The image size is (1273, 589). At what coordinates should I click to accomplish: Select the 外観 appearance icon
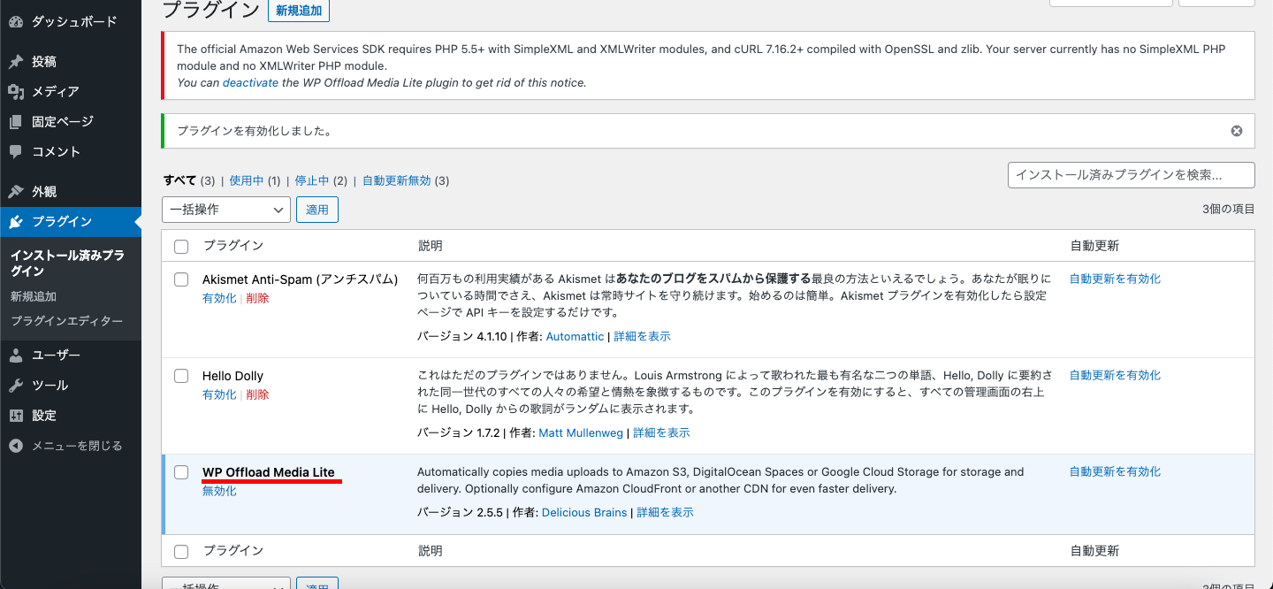(15, 190)
